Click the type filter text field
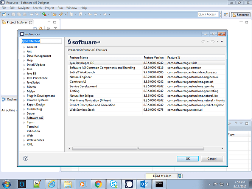 41,41
